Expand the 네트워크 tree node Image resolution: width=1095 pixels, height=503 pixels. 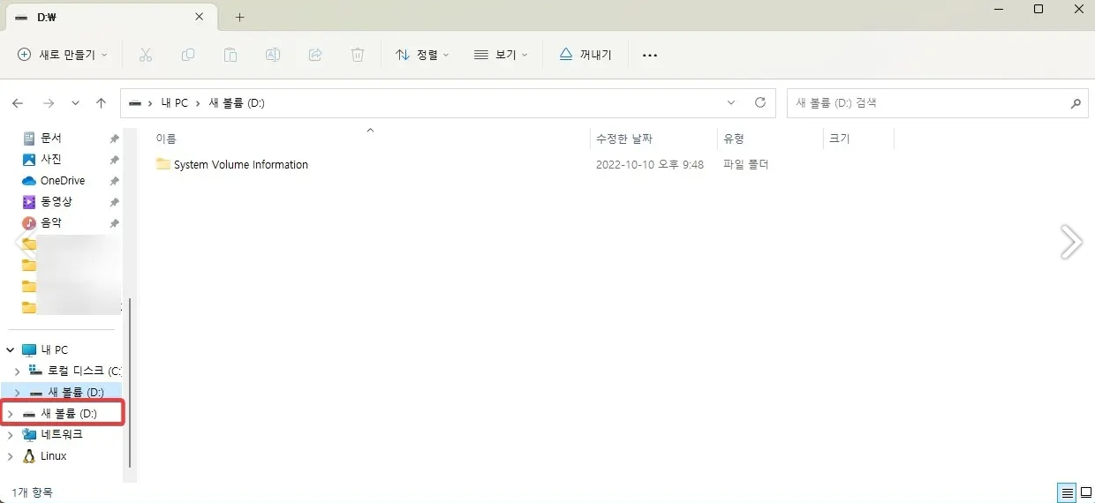11,435
